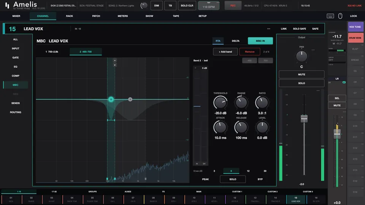Screen dimensions: 365x205
Task: Toggle the REC button
Action: pyautogui.click(x=233, y=6)
